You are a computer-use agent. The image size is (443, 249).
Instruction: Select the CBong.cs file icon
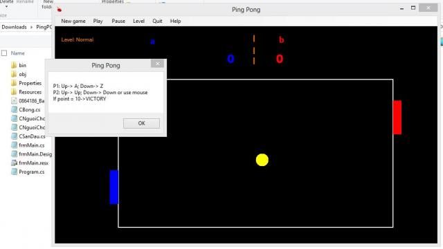point(14,109)
